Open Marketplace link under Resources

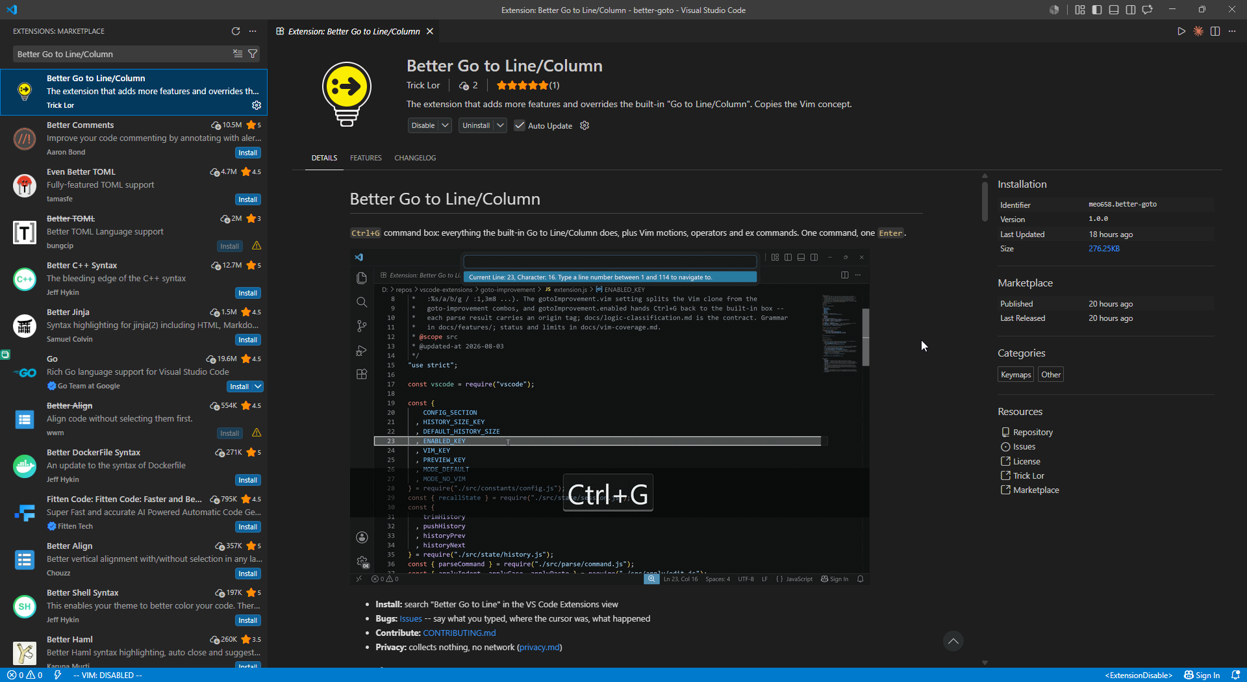(x=1036, y=490)
